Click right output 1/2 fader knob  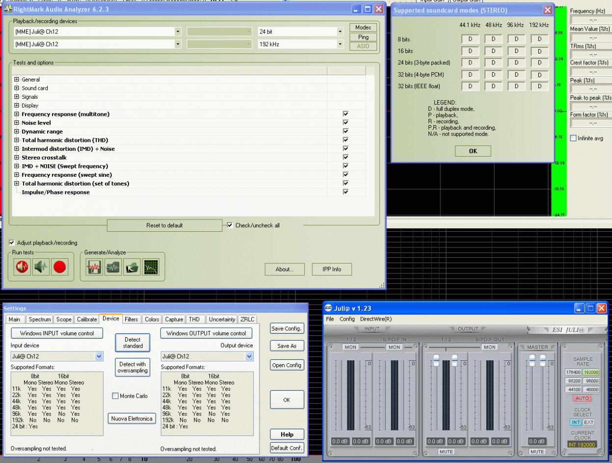[454, 360]
